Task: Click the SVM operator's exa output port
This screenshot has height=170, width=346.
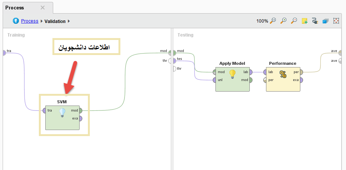Action: tap(80, 118)
